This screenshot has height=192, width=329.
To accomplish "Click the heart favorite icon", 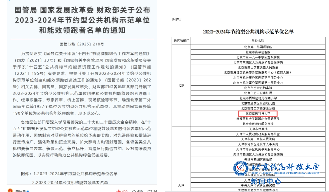I will pyautogui.click(x=150, y=191).
